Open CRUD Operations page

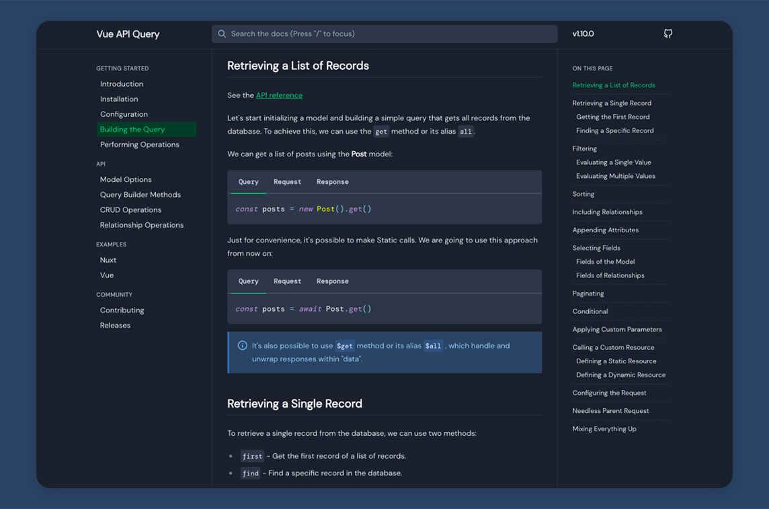(x=130, y=210)
